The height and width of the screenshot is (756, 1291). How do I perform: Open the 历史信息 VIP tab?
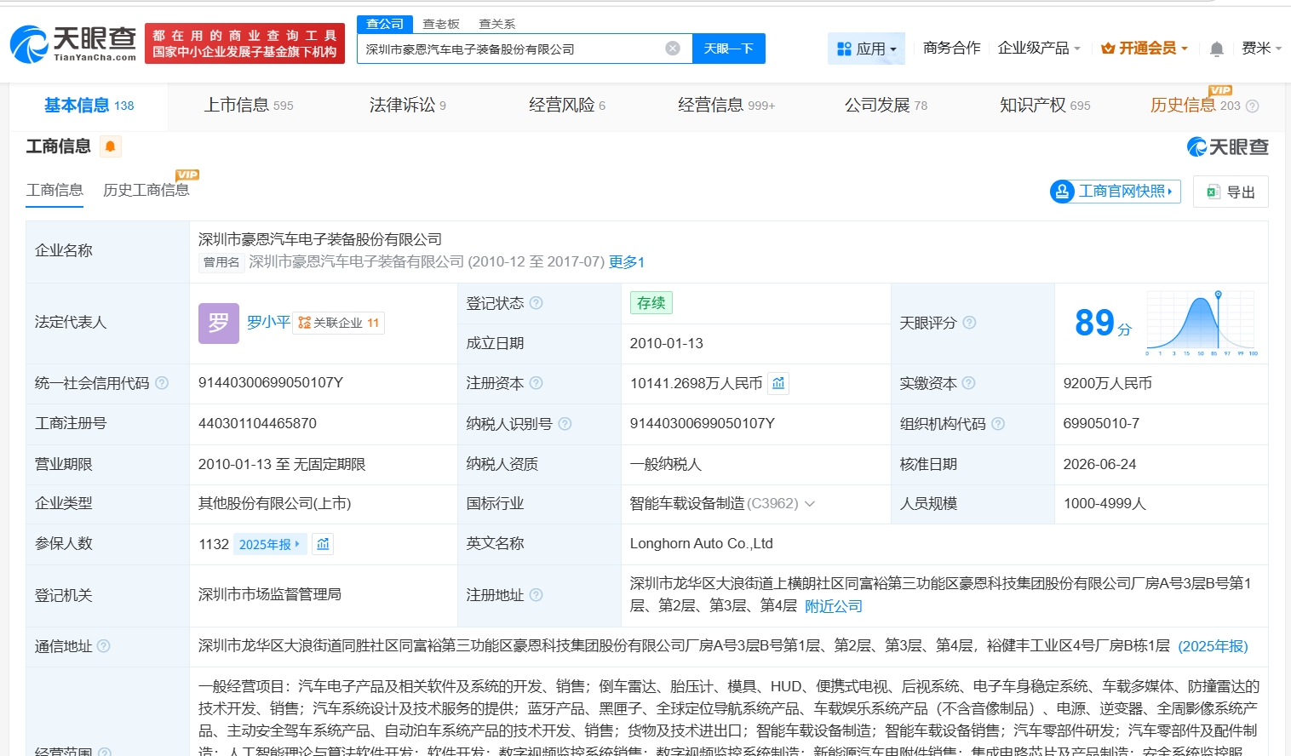pos(1195,105)
